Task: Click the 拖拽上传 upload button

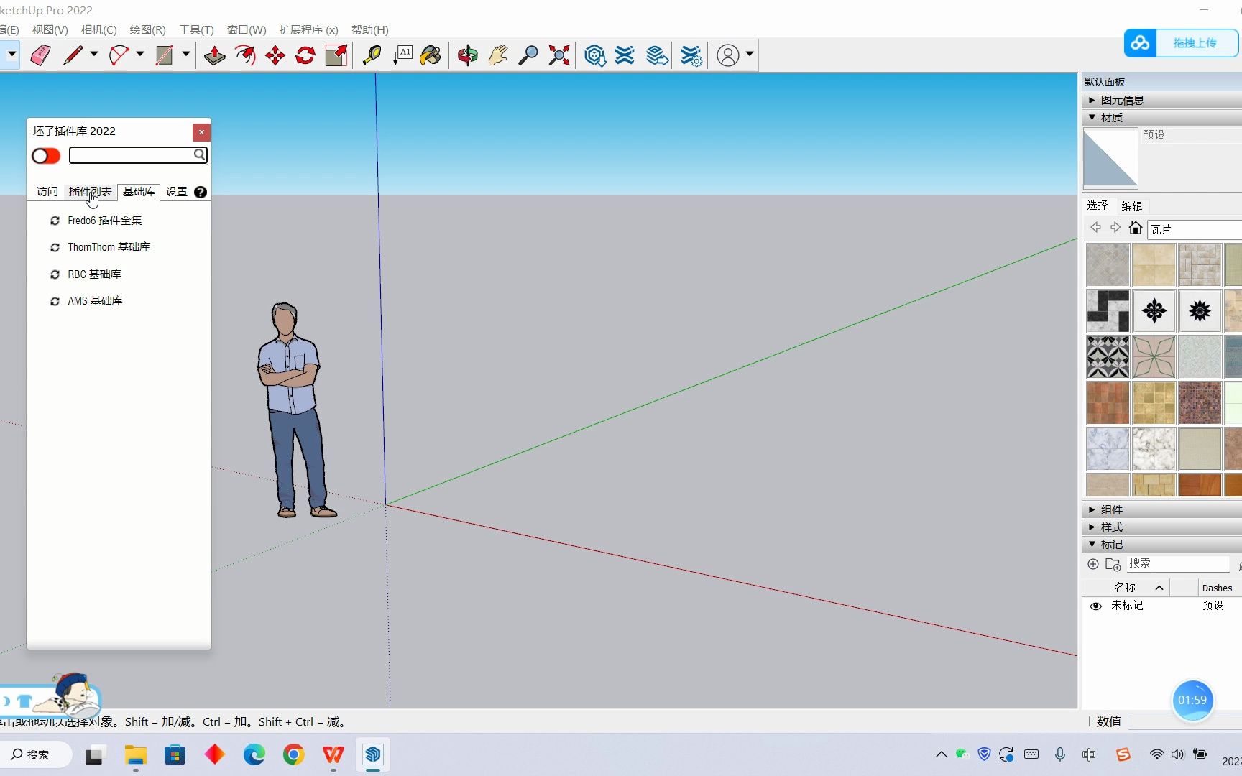Action: pos(1181,43)
